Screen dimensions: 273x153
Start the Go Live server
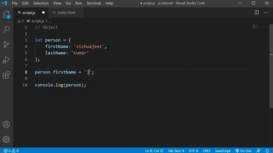[x=244, y=150]
